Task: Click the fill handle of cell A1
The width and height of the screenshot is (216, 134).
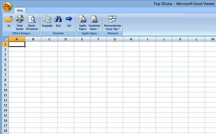Action: [25, 47]
